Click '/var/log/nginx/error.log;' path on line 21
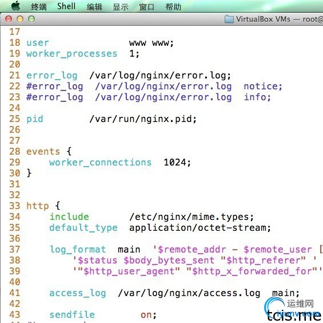 (x=160, y=76)
